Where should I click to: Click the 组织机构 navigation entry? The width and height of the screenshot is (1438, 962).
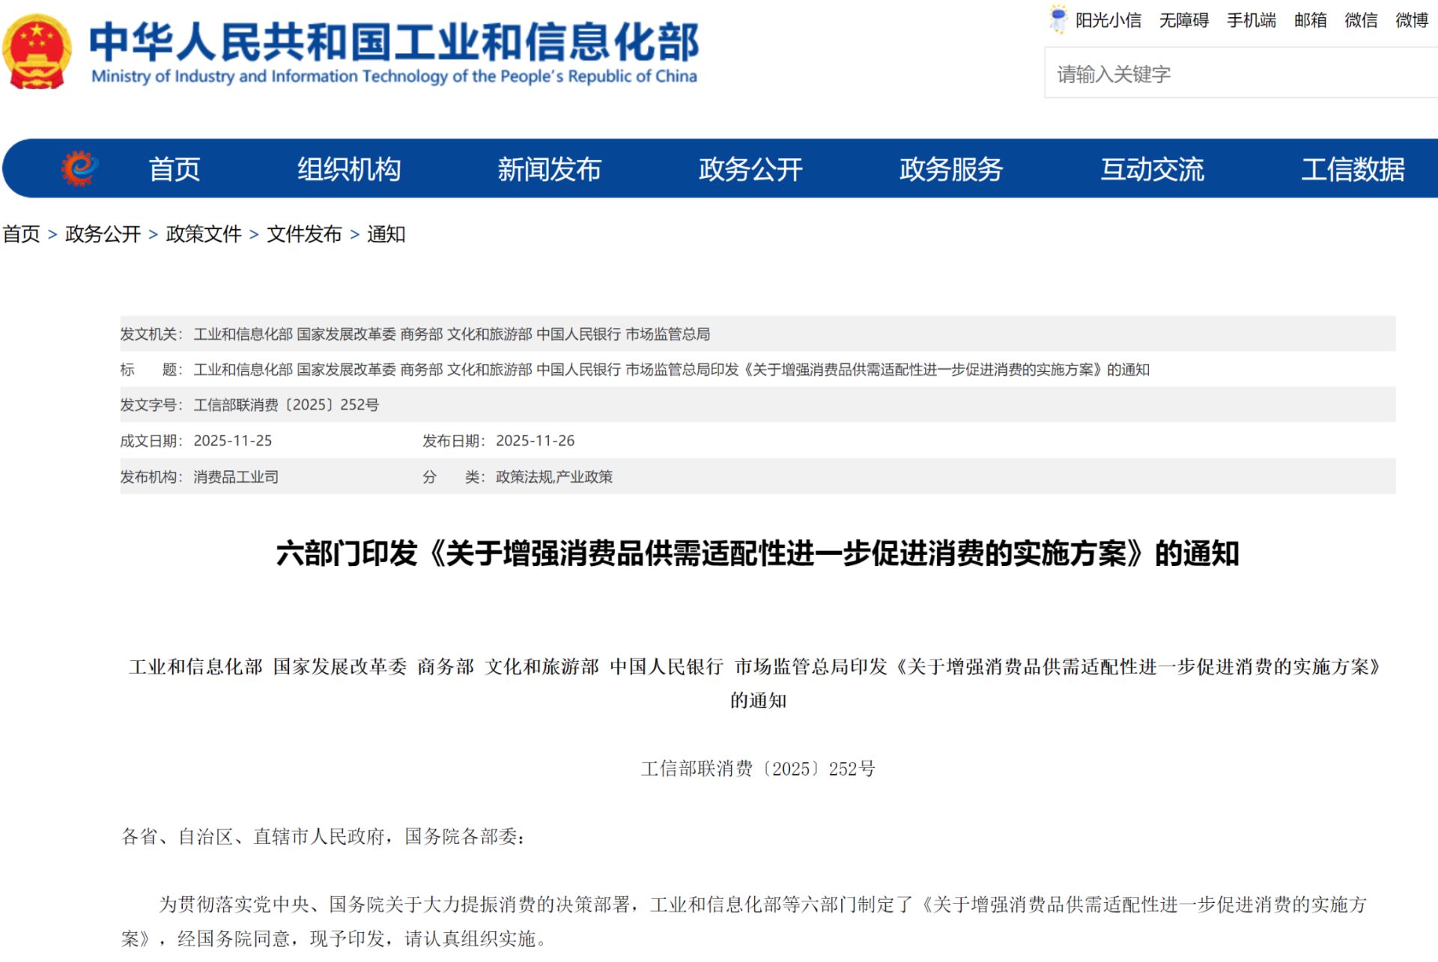(x=349, y=169)
